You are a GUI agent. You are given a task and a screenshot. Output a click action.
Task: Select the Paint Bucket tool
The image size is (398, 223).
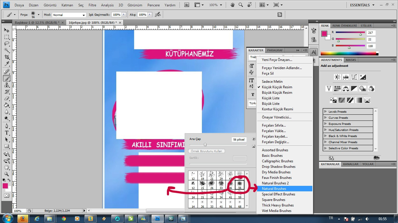pyautogui.click(x=7, y=105)
